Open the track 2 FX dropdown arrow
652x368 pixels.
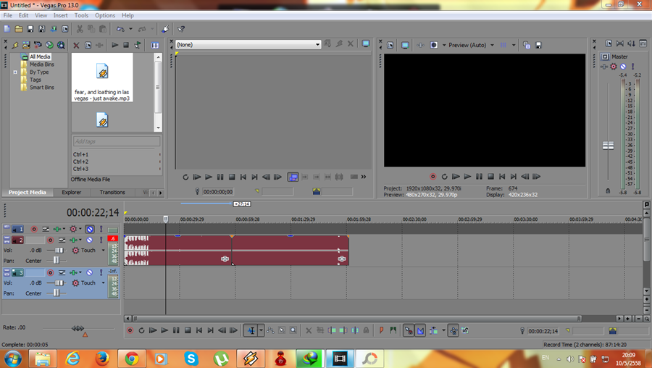click(80, 240)
